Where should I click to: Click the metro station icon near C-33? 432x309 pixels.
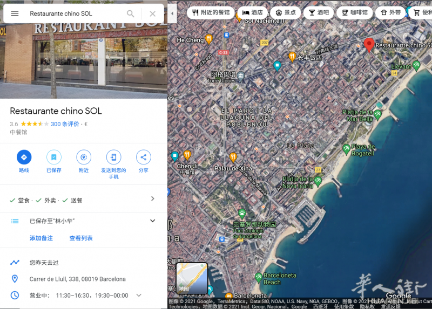[x=226, y=35]
